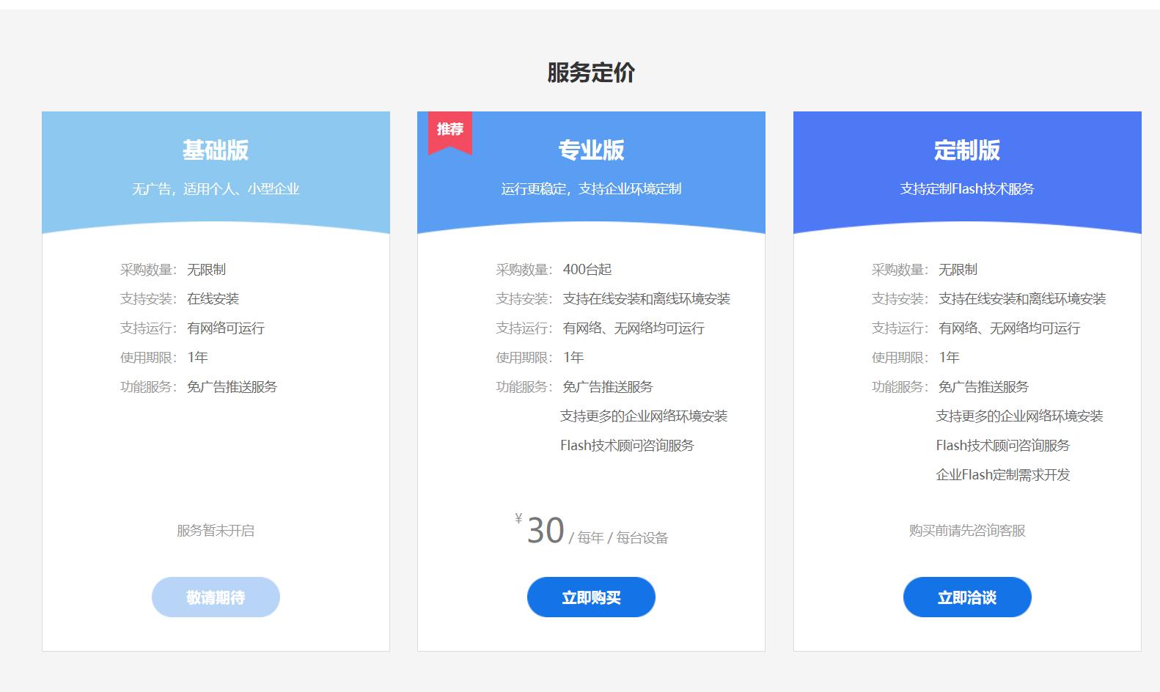Image resolution: width=1160 pixels, height=692 pixels.
Task: Click Flash技术顾问咨询服务 in 定制版 card
Action: (1003, 446)
